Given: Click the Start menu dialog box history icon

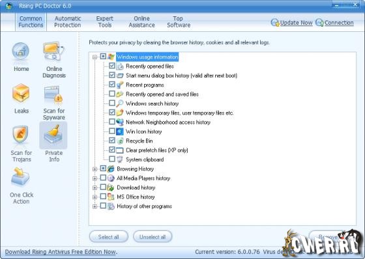Looking at the screenshot, I should click(120, 75).
